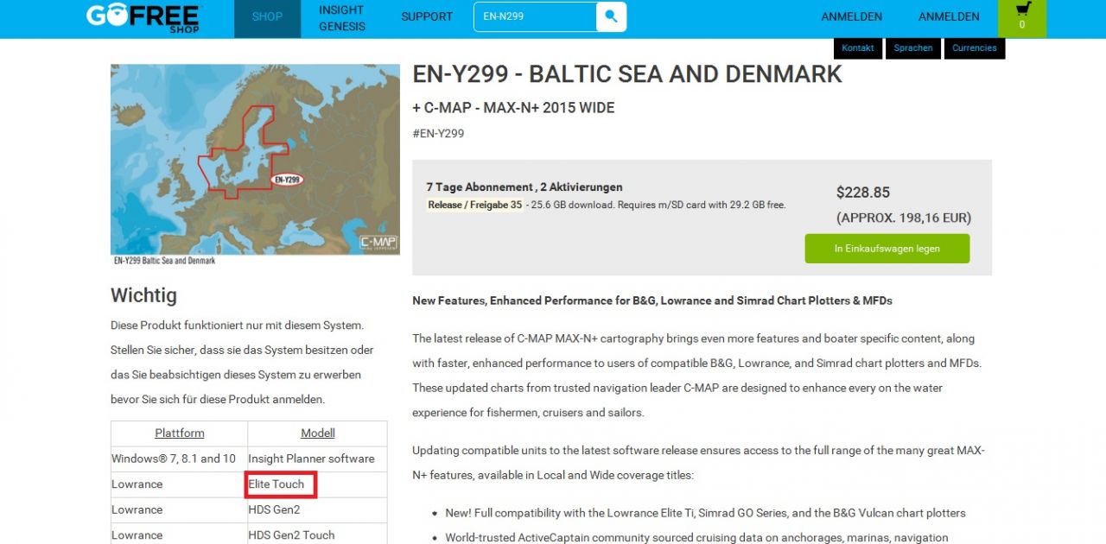The width and height of the screenshot is (1106, 544).
Task: Click the magnifier search button
Action: (x=611, y=16)
